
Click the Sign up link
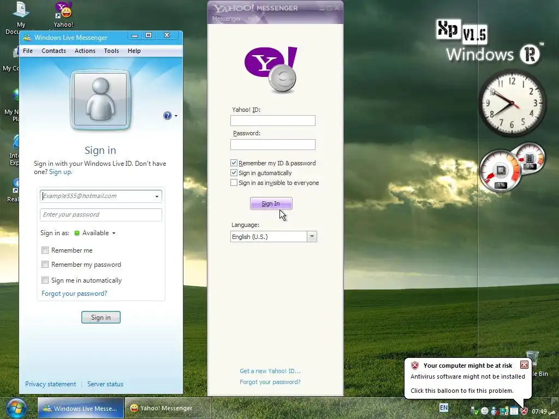60,172
